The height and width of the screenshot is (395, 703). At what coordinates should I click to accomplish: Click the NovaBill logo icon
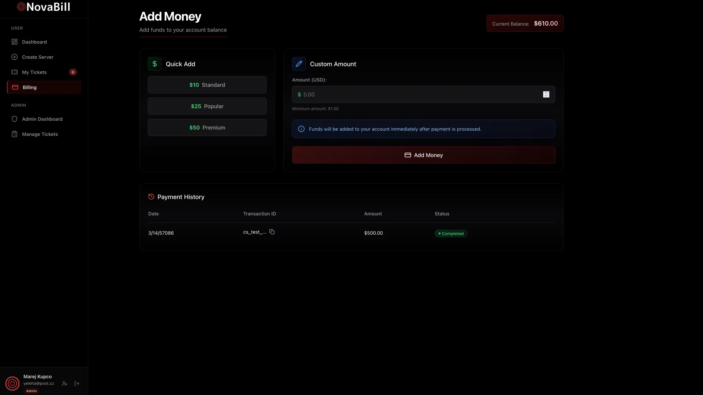pos(21,7)
